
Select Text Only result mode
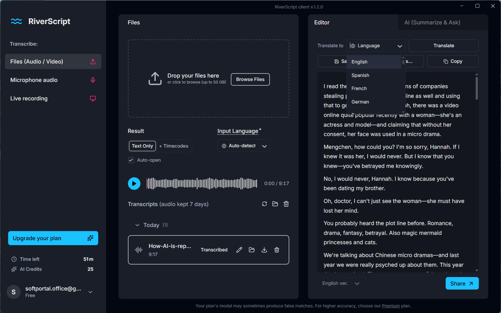click(142, 146)
